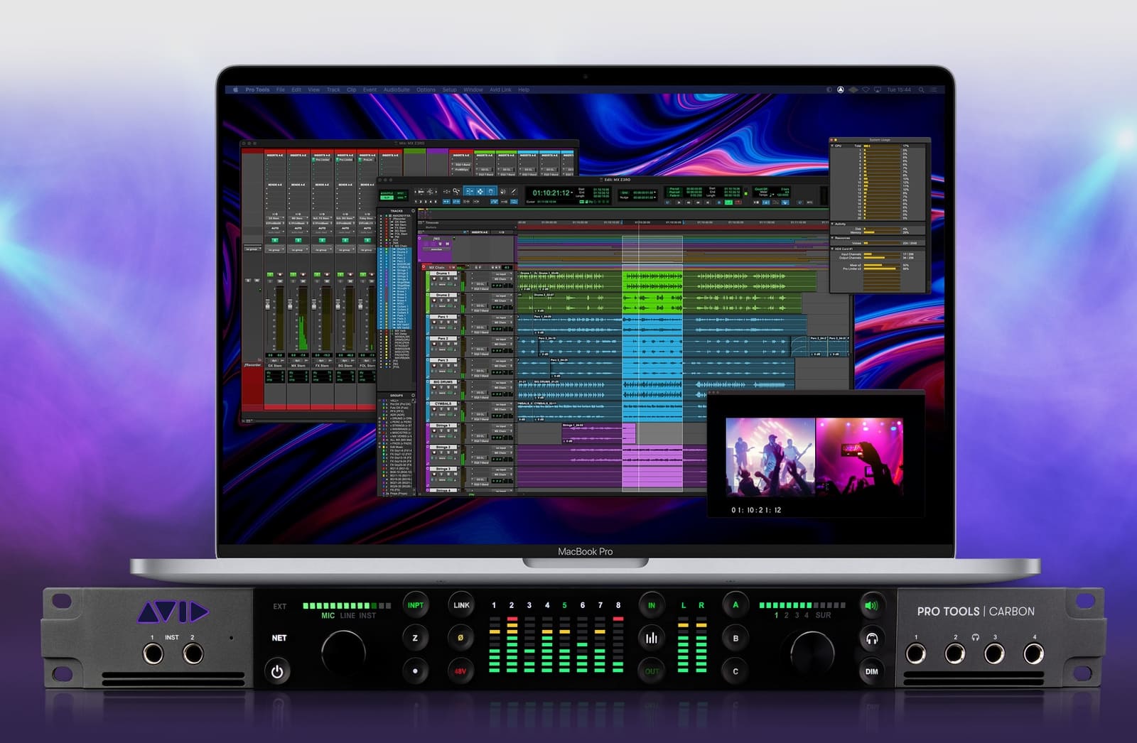
Task: Toggle 48V phantom power on Carbon
Action: (x=460, y=671)
